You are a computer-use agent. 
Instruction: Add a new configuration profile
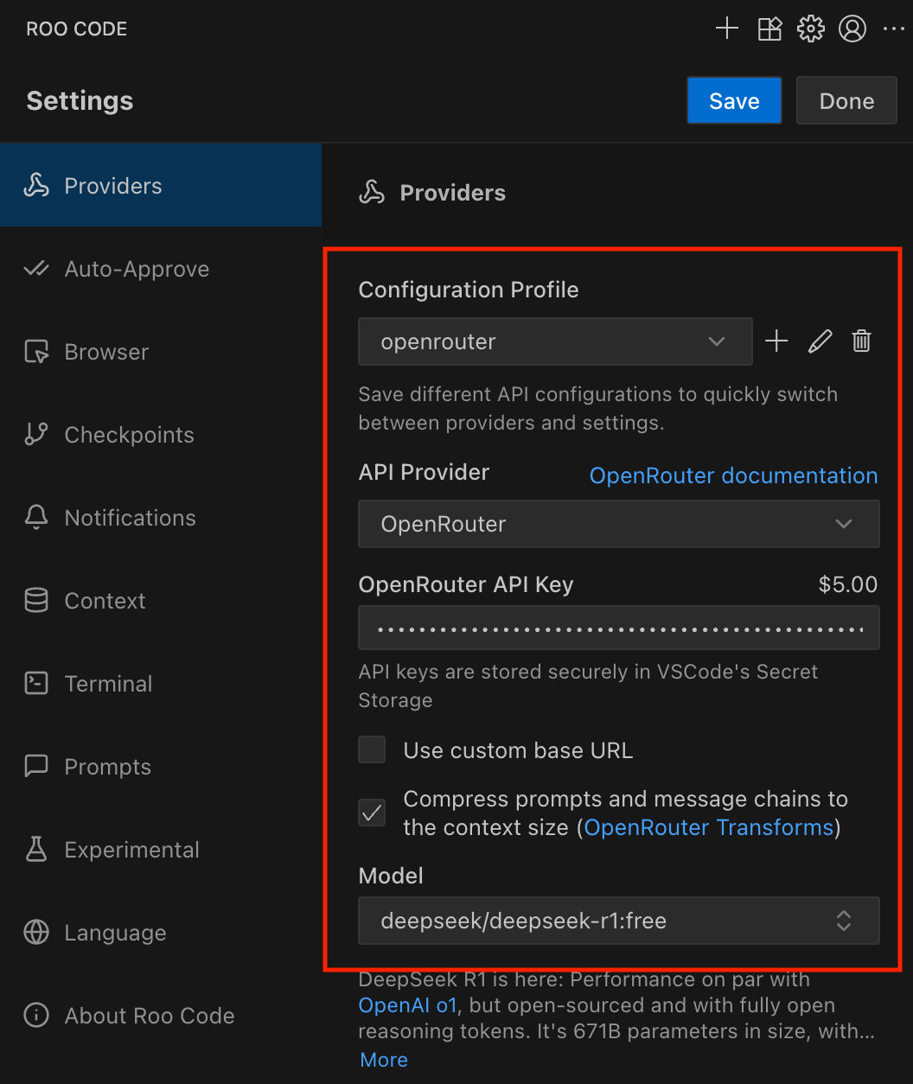pyautogui.click(x=776, y=341)
